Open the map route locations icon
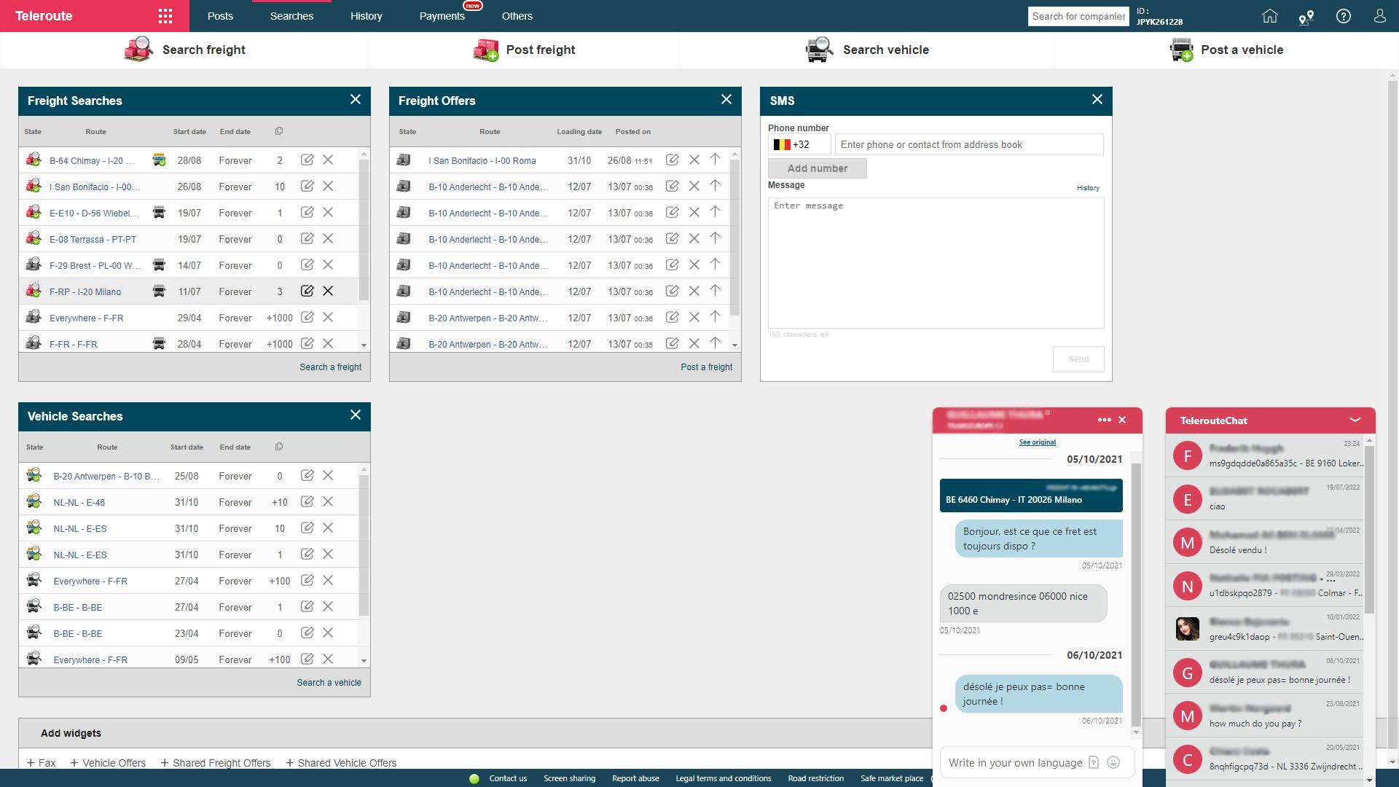 tap(1306, 17)
